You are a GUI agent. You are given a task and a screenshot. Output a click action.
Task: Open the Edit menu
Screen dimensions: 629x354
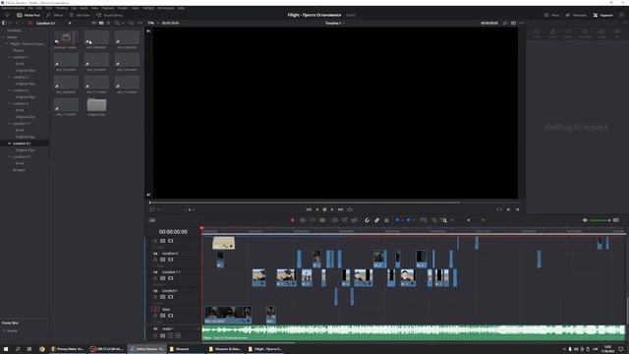[x=39, y=8]
